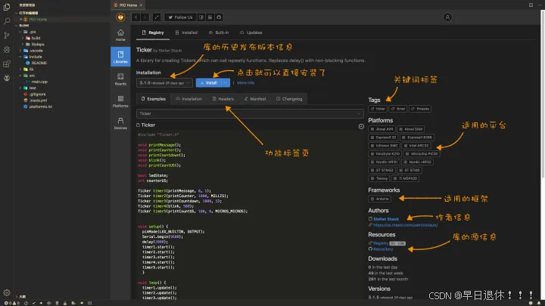Open Boards in PIO sidebar
Screen dimensions: 545x306
point(120,79)
